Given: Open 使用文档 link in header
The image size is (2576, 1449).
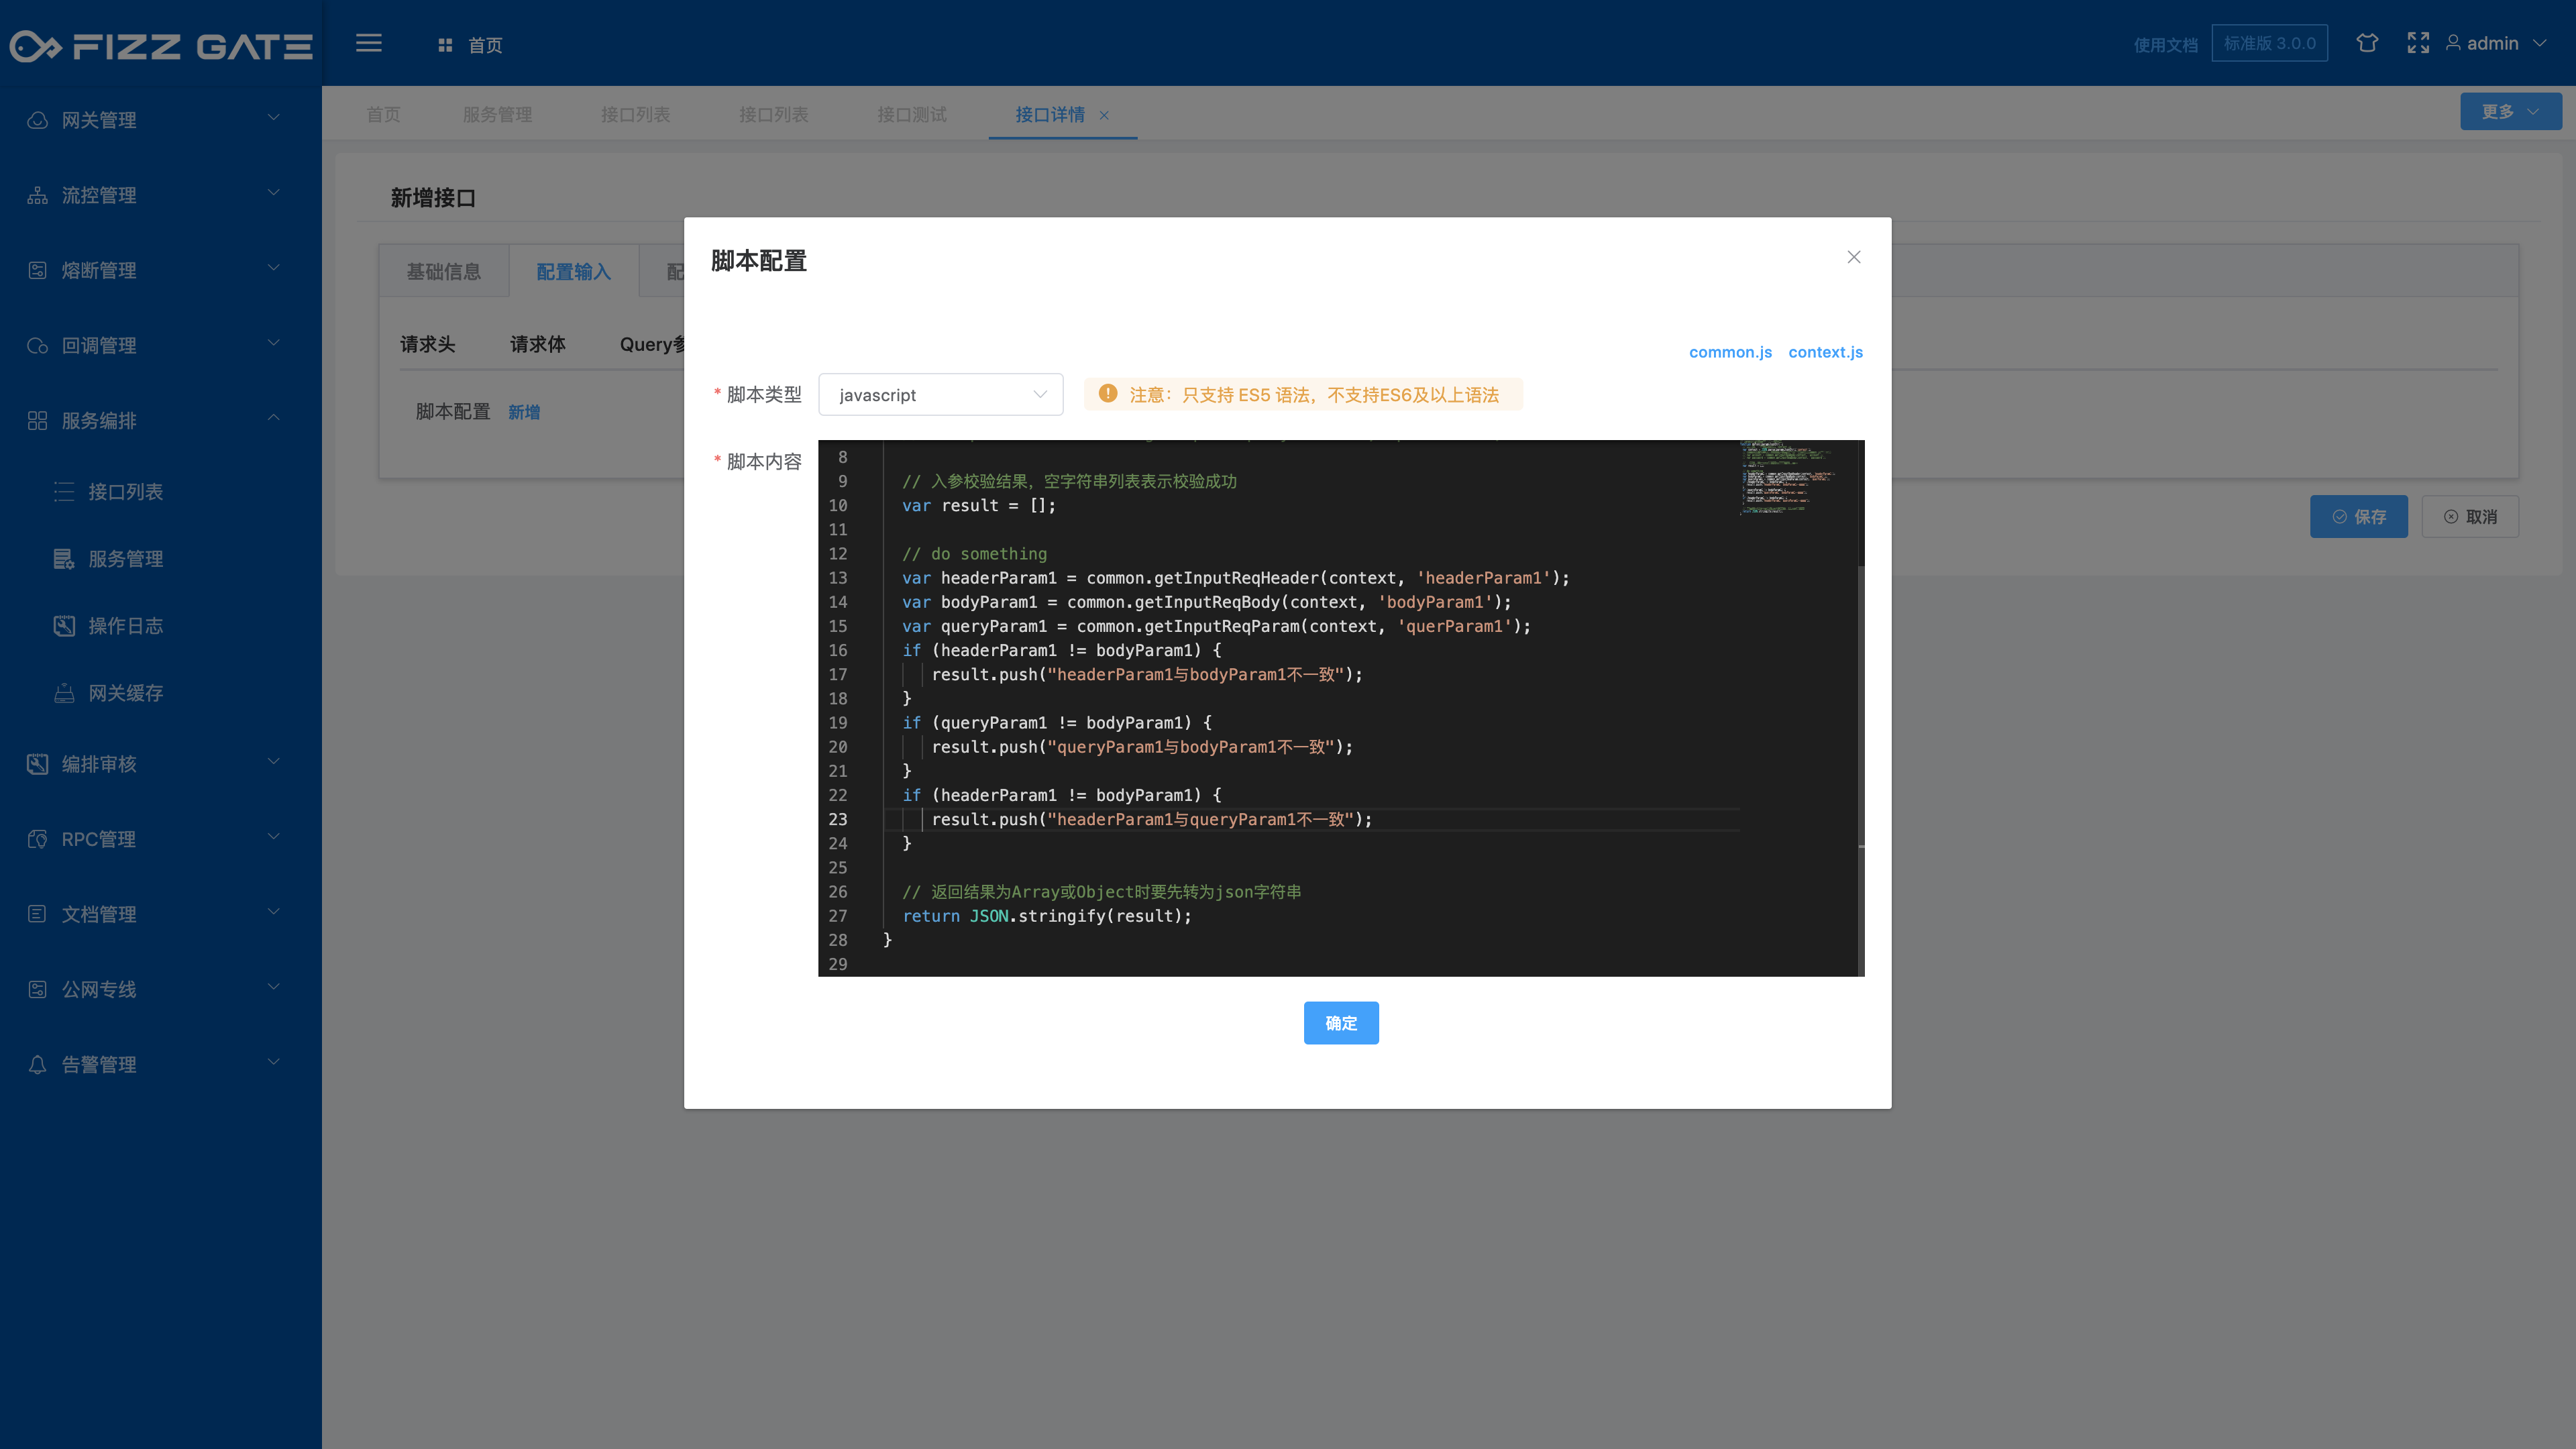Looking at the screenshot, I should (2166, 45).
